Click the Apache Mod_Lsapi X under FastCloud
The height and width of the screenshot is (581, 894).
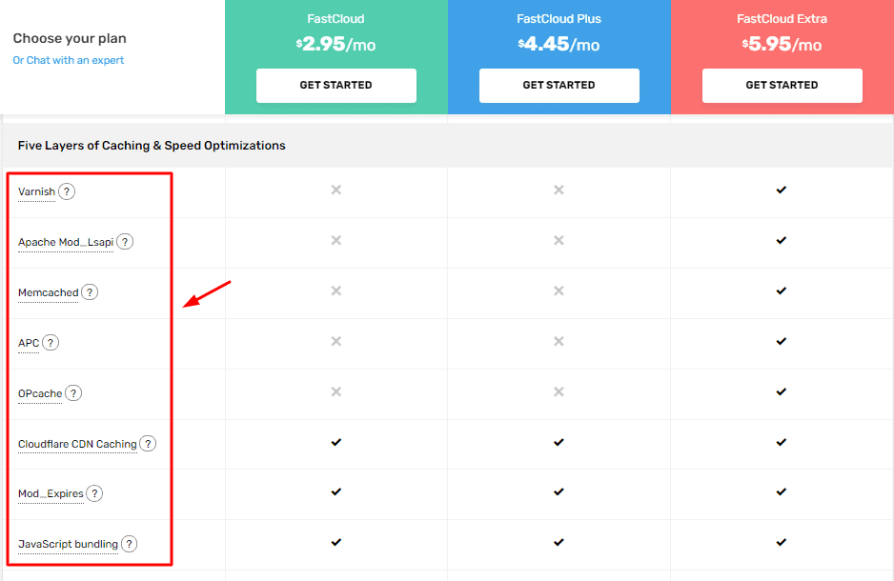click(336, 240)
